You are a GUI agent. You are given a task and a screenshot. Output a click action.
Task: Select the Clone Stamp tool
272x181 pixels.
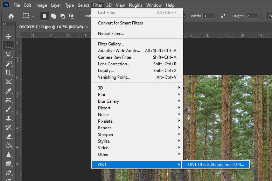pyautogui.click(x=8, y=118)
